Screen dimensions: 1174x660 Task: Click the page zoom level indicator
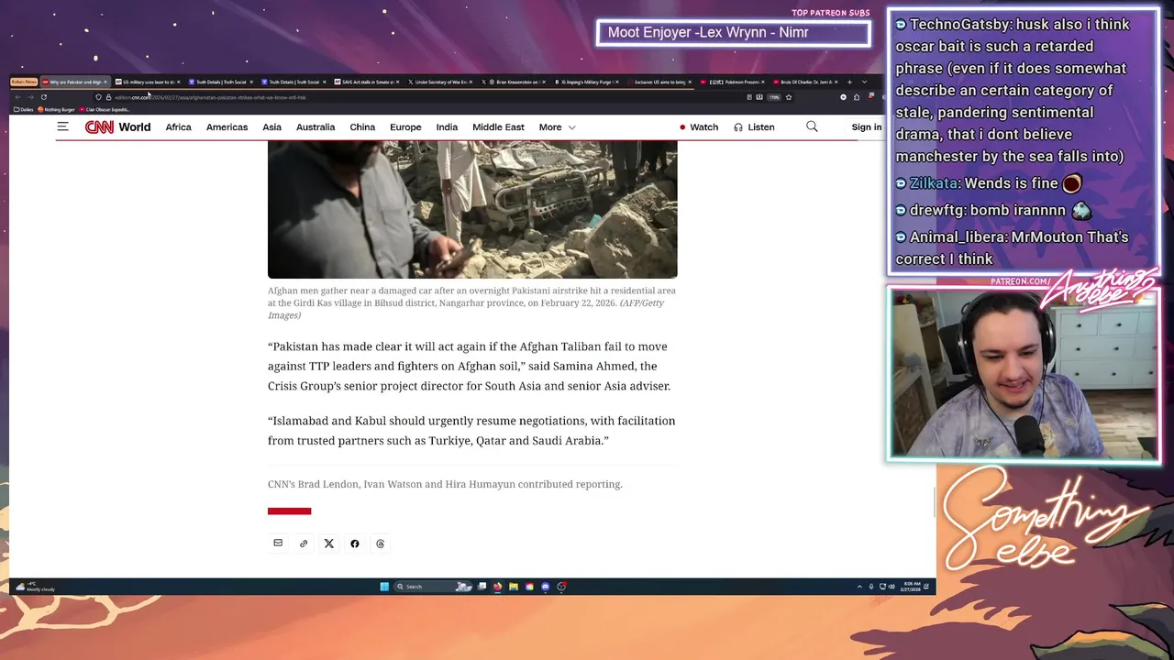pos(774,97)
